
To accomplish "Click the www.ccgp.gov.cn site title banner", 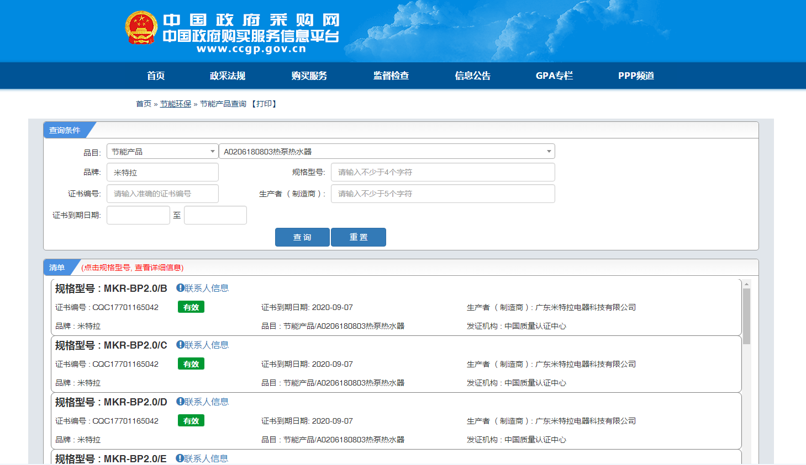I will click(251, 49).
